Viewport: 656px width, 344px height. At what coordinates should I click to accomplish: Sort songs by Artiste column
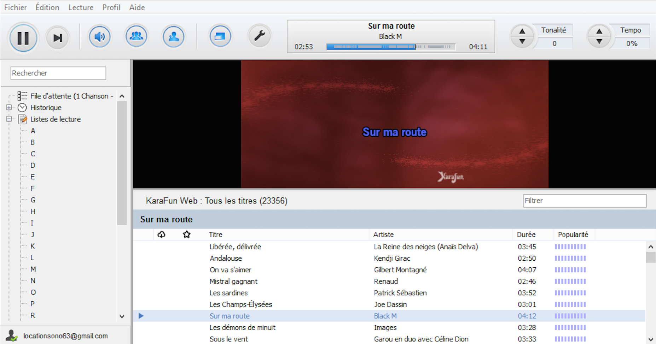point(383,235)
